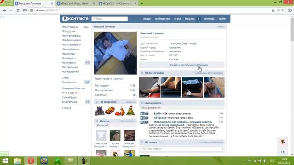Click the icon beside the third track's play button
This screenshot has height=165, width=294.
(147, 122)
